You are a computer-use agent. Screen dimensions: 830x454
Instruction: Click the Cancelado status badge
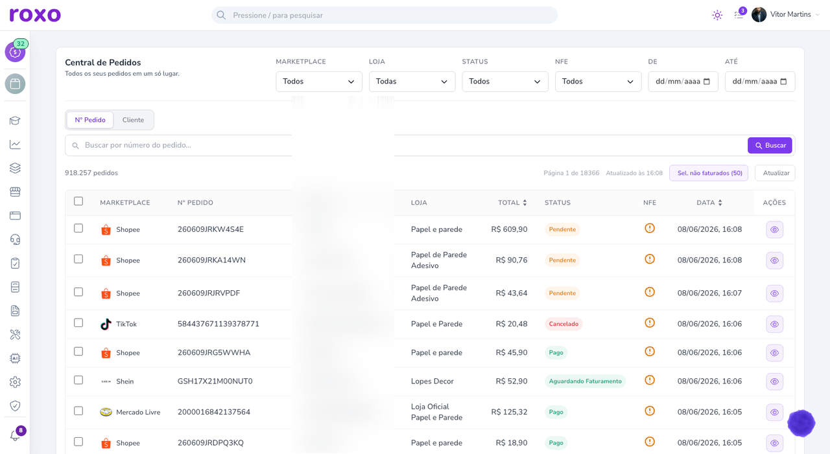pos(563,324)
